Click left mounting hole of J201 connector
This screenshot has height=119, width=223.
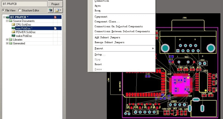pyautogui.click(x=165, y=48)
